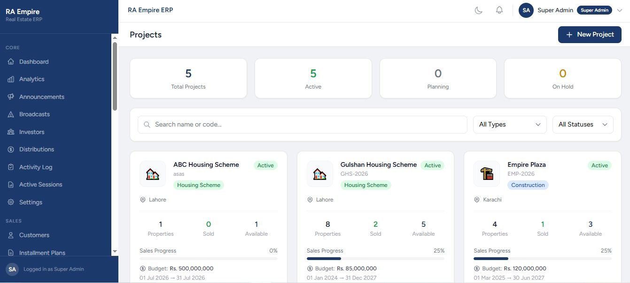Click the Settings gear icon
The image size is (630, 283).
point(11,202)
